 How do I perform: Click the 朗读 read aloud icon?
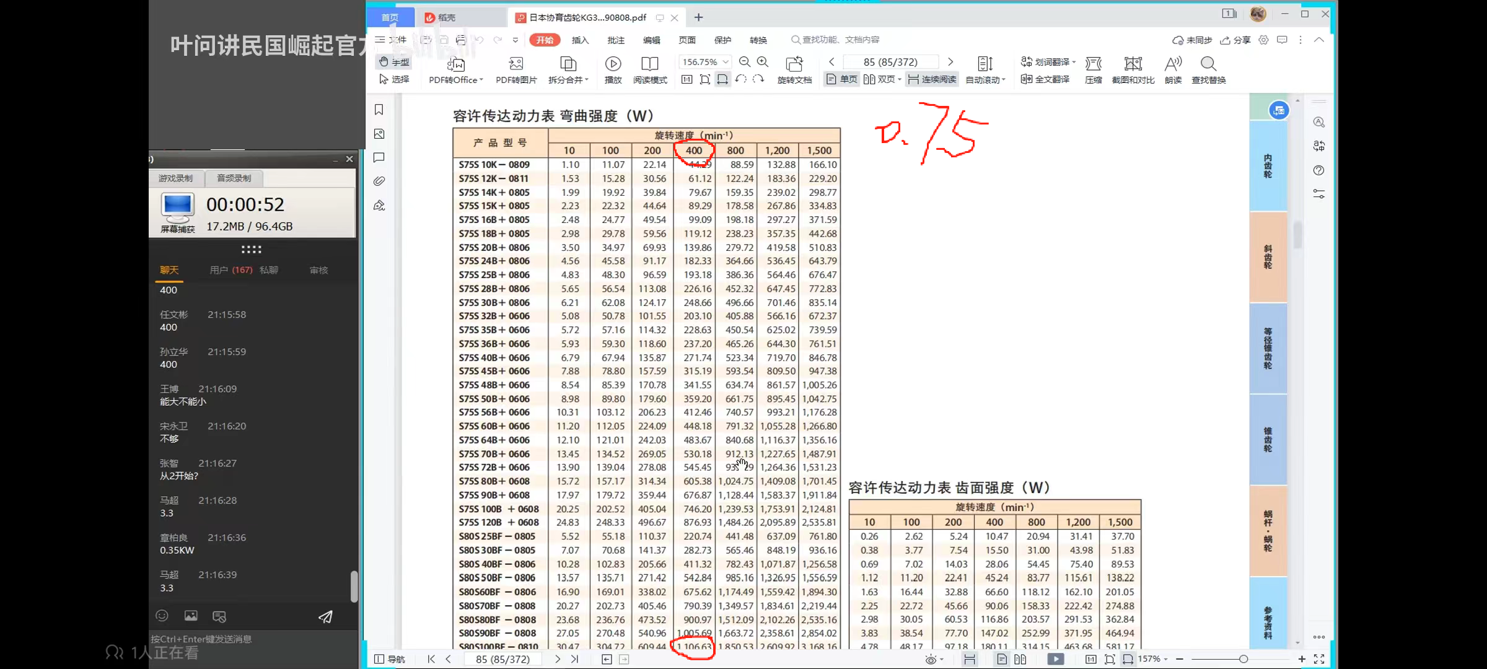click(x=1172, y=64)
